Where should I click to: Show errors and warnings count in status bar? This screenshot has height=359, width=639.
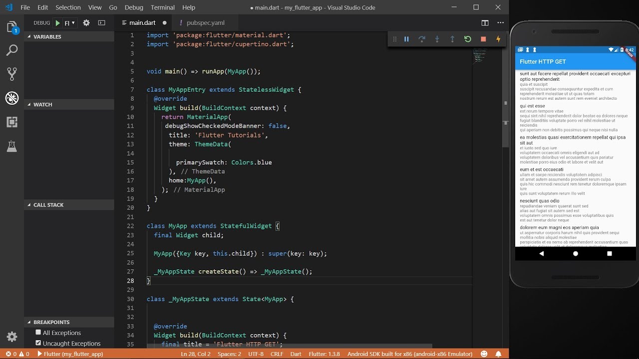[x=17, y=354]
